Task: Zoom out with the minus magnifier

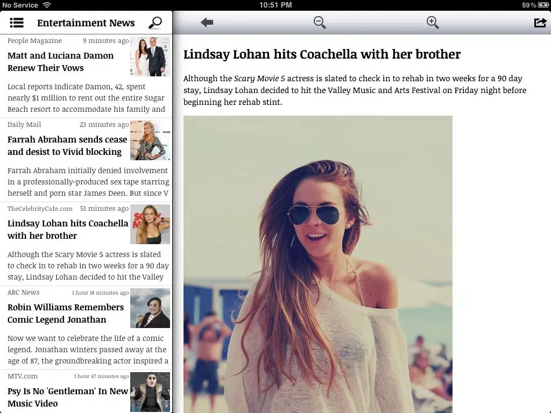Action: click(320, 23)
